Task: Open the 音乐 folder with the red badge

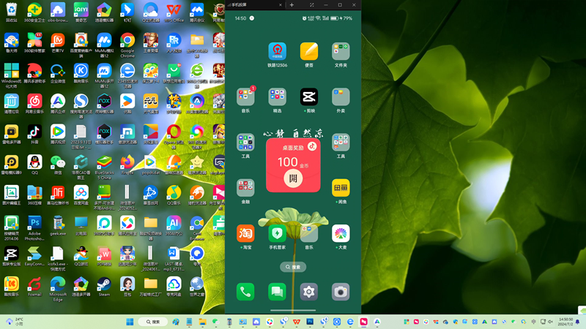Action: pos(245,97)
